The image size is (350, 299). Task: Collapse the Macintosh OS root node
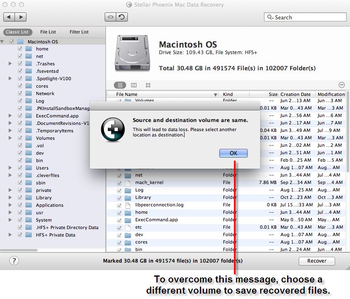click(x=3, y=42)
